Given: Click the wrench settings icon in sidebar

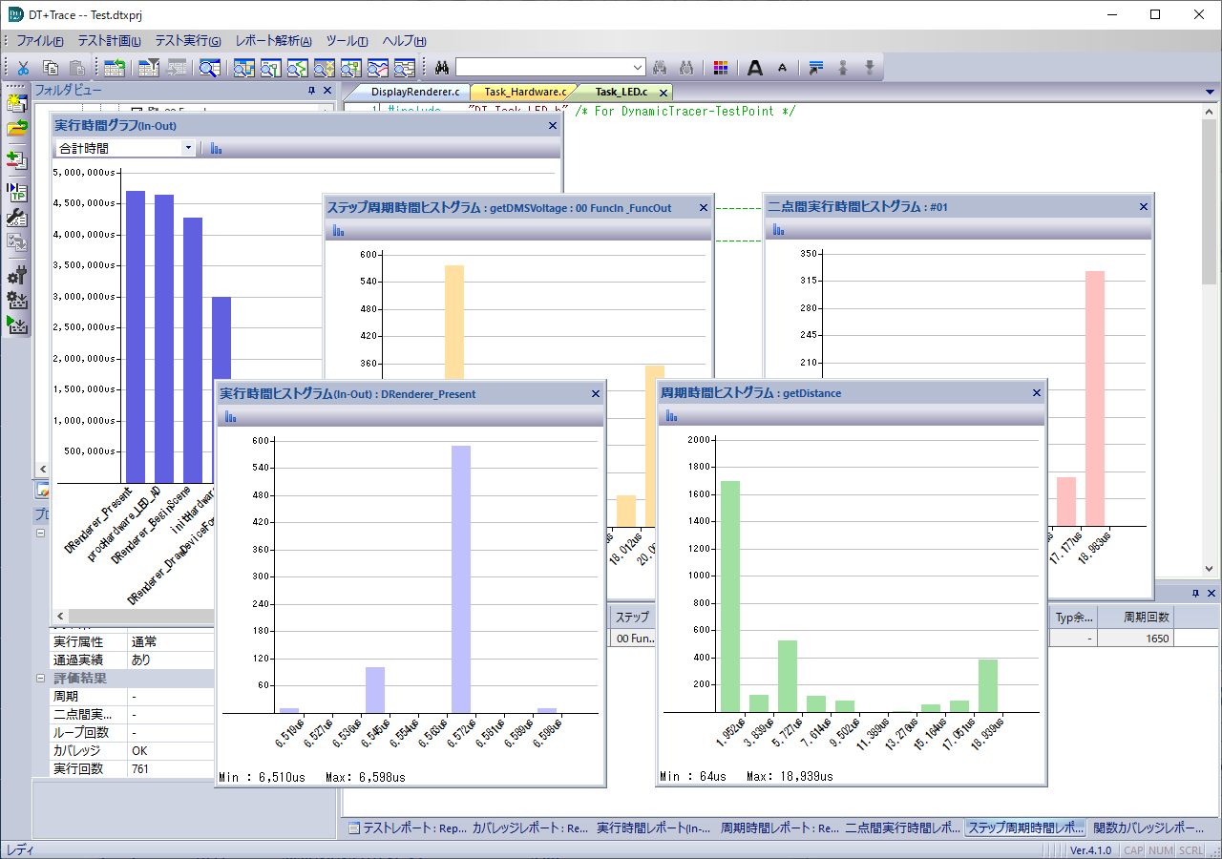Looking at the screenshot, I should click(x=16, y=218).
